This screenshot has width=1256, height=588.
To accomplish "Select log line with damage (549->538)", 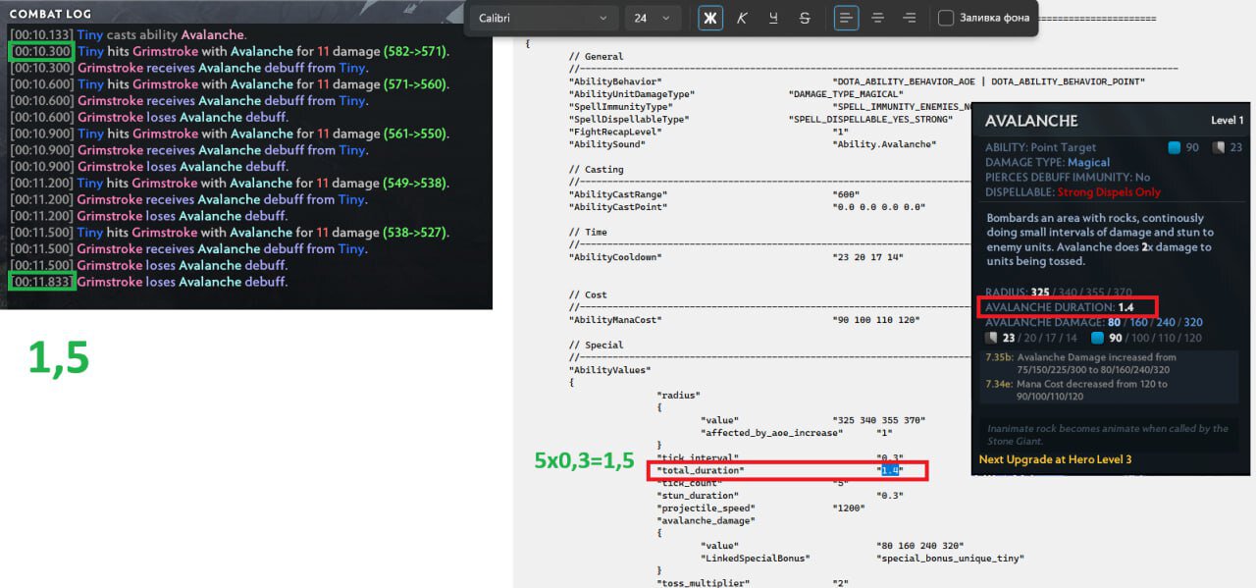I will (230, 183).
